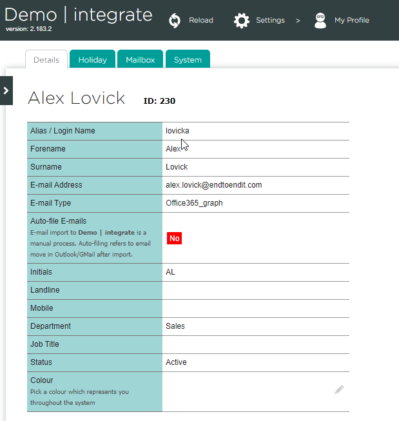399x421 pixels.
Task: Click the My Profile avatar icon
Action: pyautogui.click(x=320, y=21)
